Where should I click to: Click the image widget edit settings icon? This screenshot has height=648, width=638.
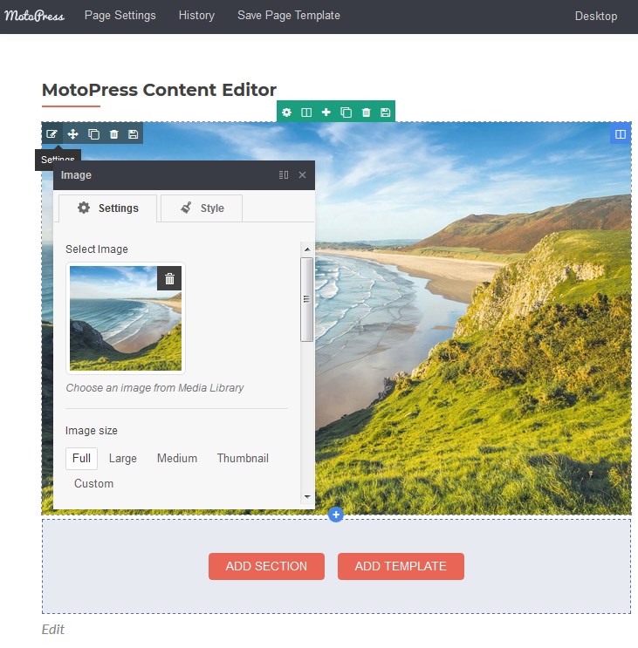tap(52, 133)
